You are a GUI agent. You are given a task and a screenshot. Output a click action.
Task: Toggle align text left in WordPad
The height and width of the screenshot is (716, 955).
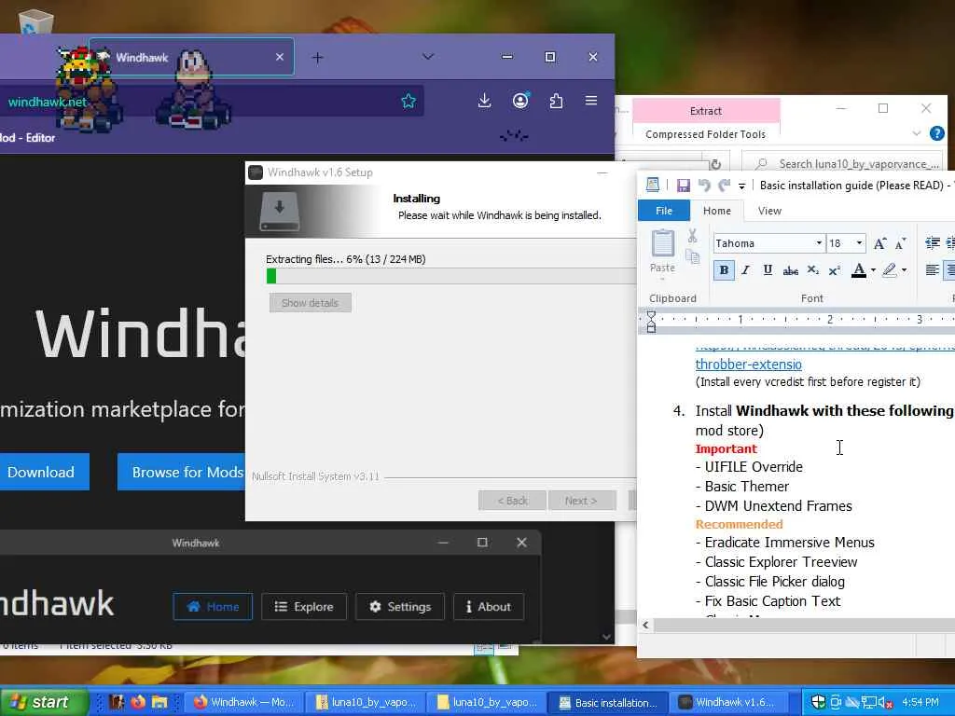932,270
